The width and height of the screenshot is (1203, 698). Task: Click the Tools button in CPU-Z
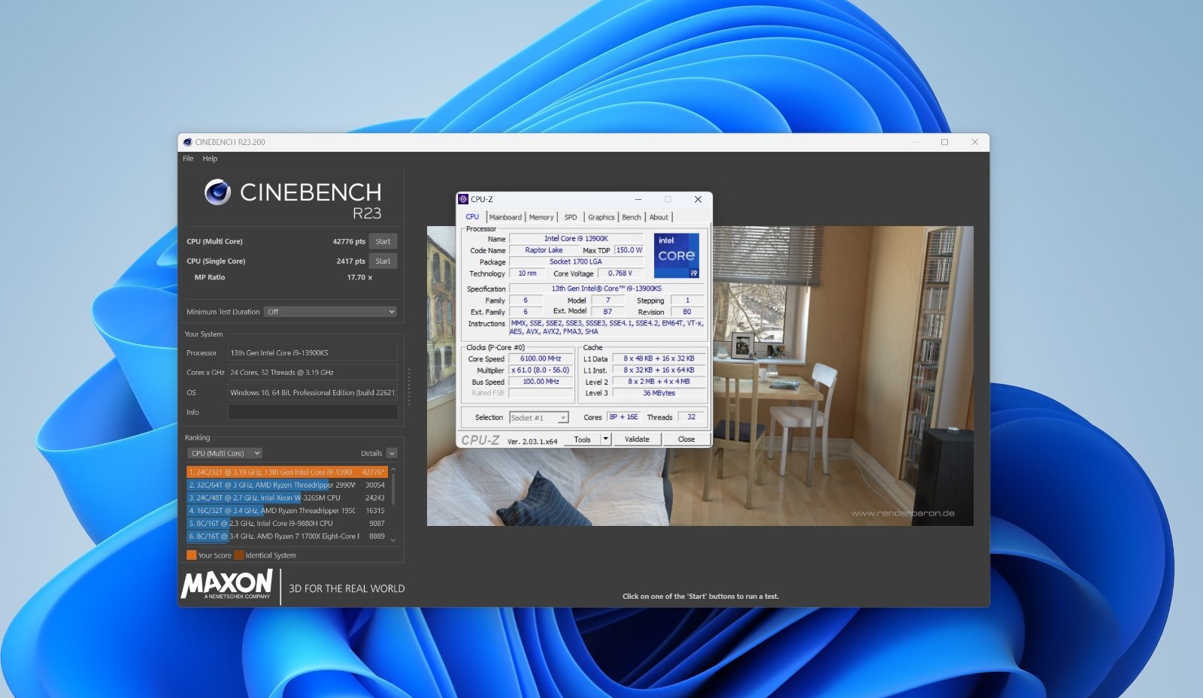click(583, 440)
